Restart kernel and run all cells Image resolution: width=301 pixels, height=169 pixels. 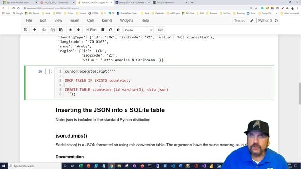[118, 30]
